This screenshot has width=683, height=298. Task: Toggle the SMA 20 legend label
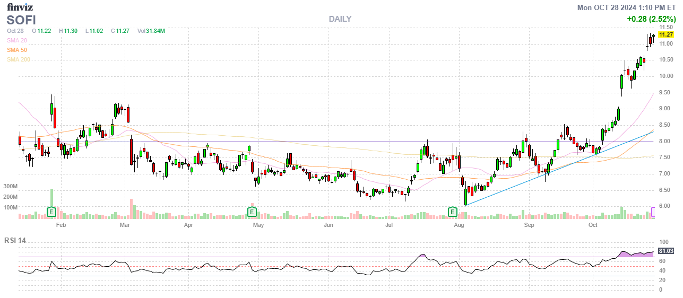(x=17, y=40)
